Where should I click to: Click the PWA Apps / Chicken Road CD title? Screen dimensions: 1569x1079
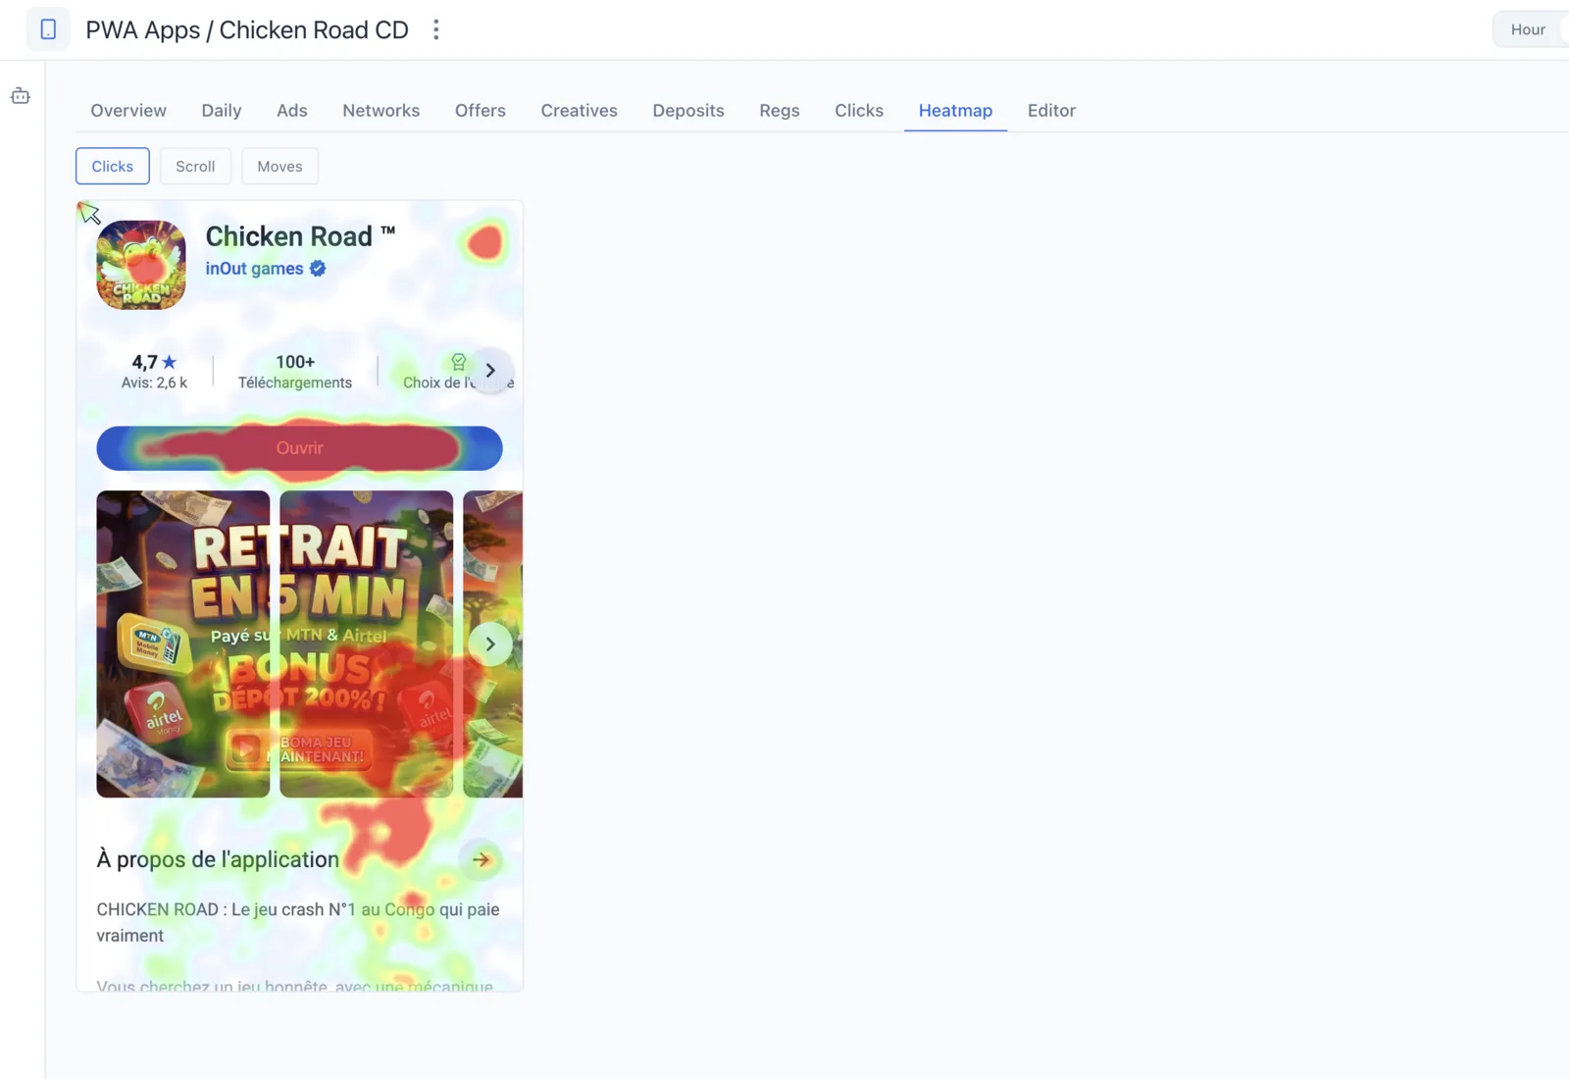247,29
